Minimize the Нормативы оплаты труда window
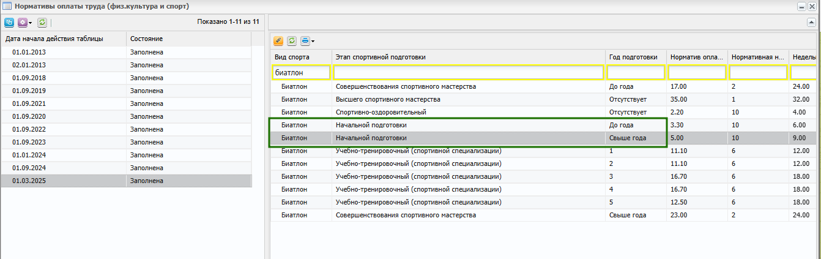Viewport: 821px width, 259px height. [x=801, y=7]
